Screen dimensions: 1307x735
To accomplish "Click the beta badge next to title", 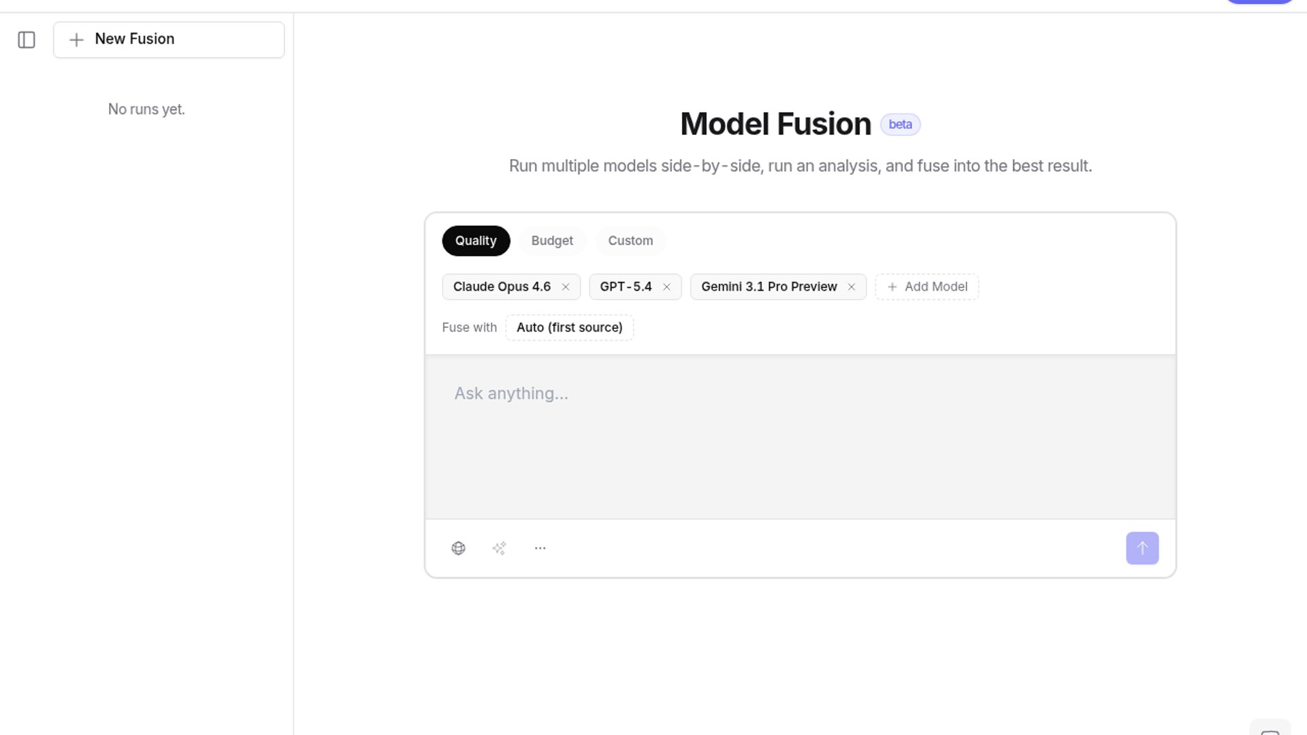I will point(900,125).
